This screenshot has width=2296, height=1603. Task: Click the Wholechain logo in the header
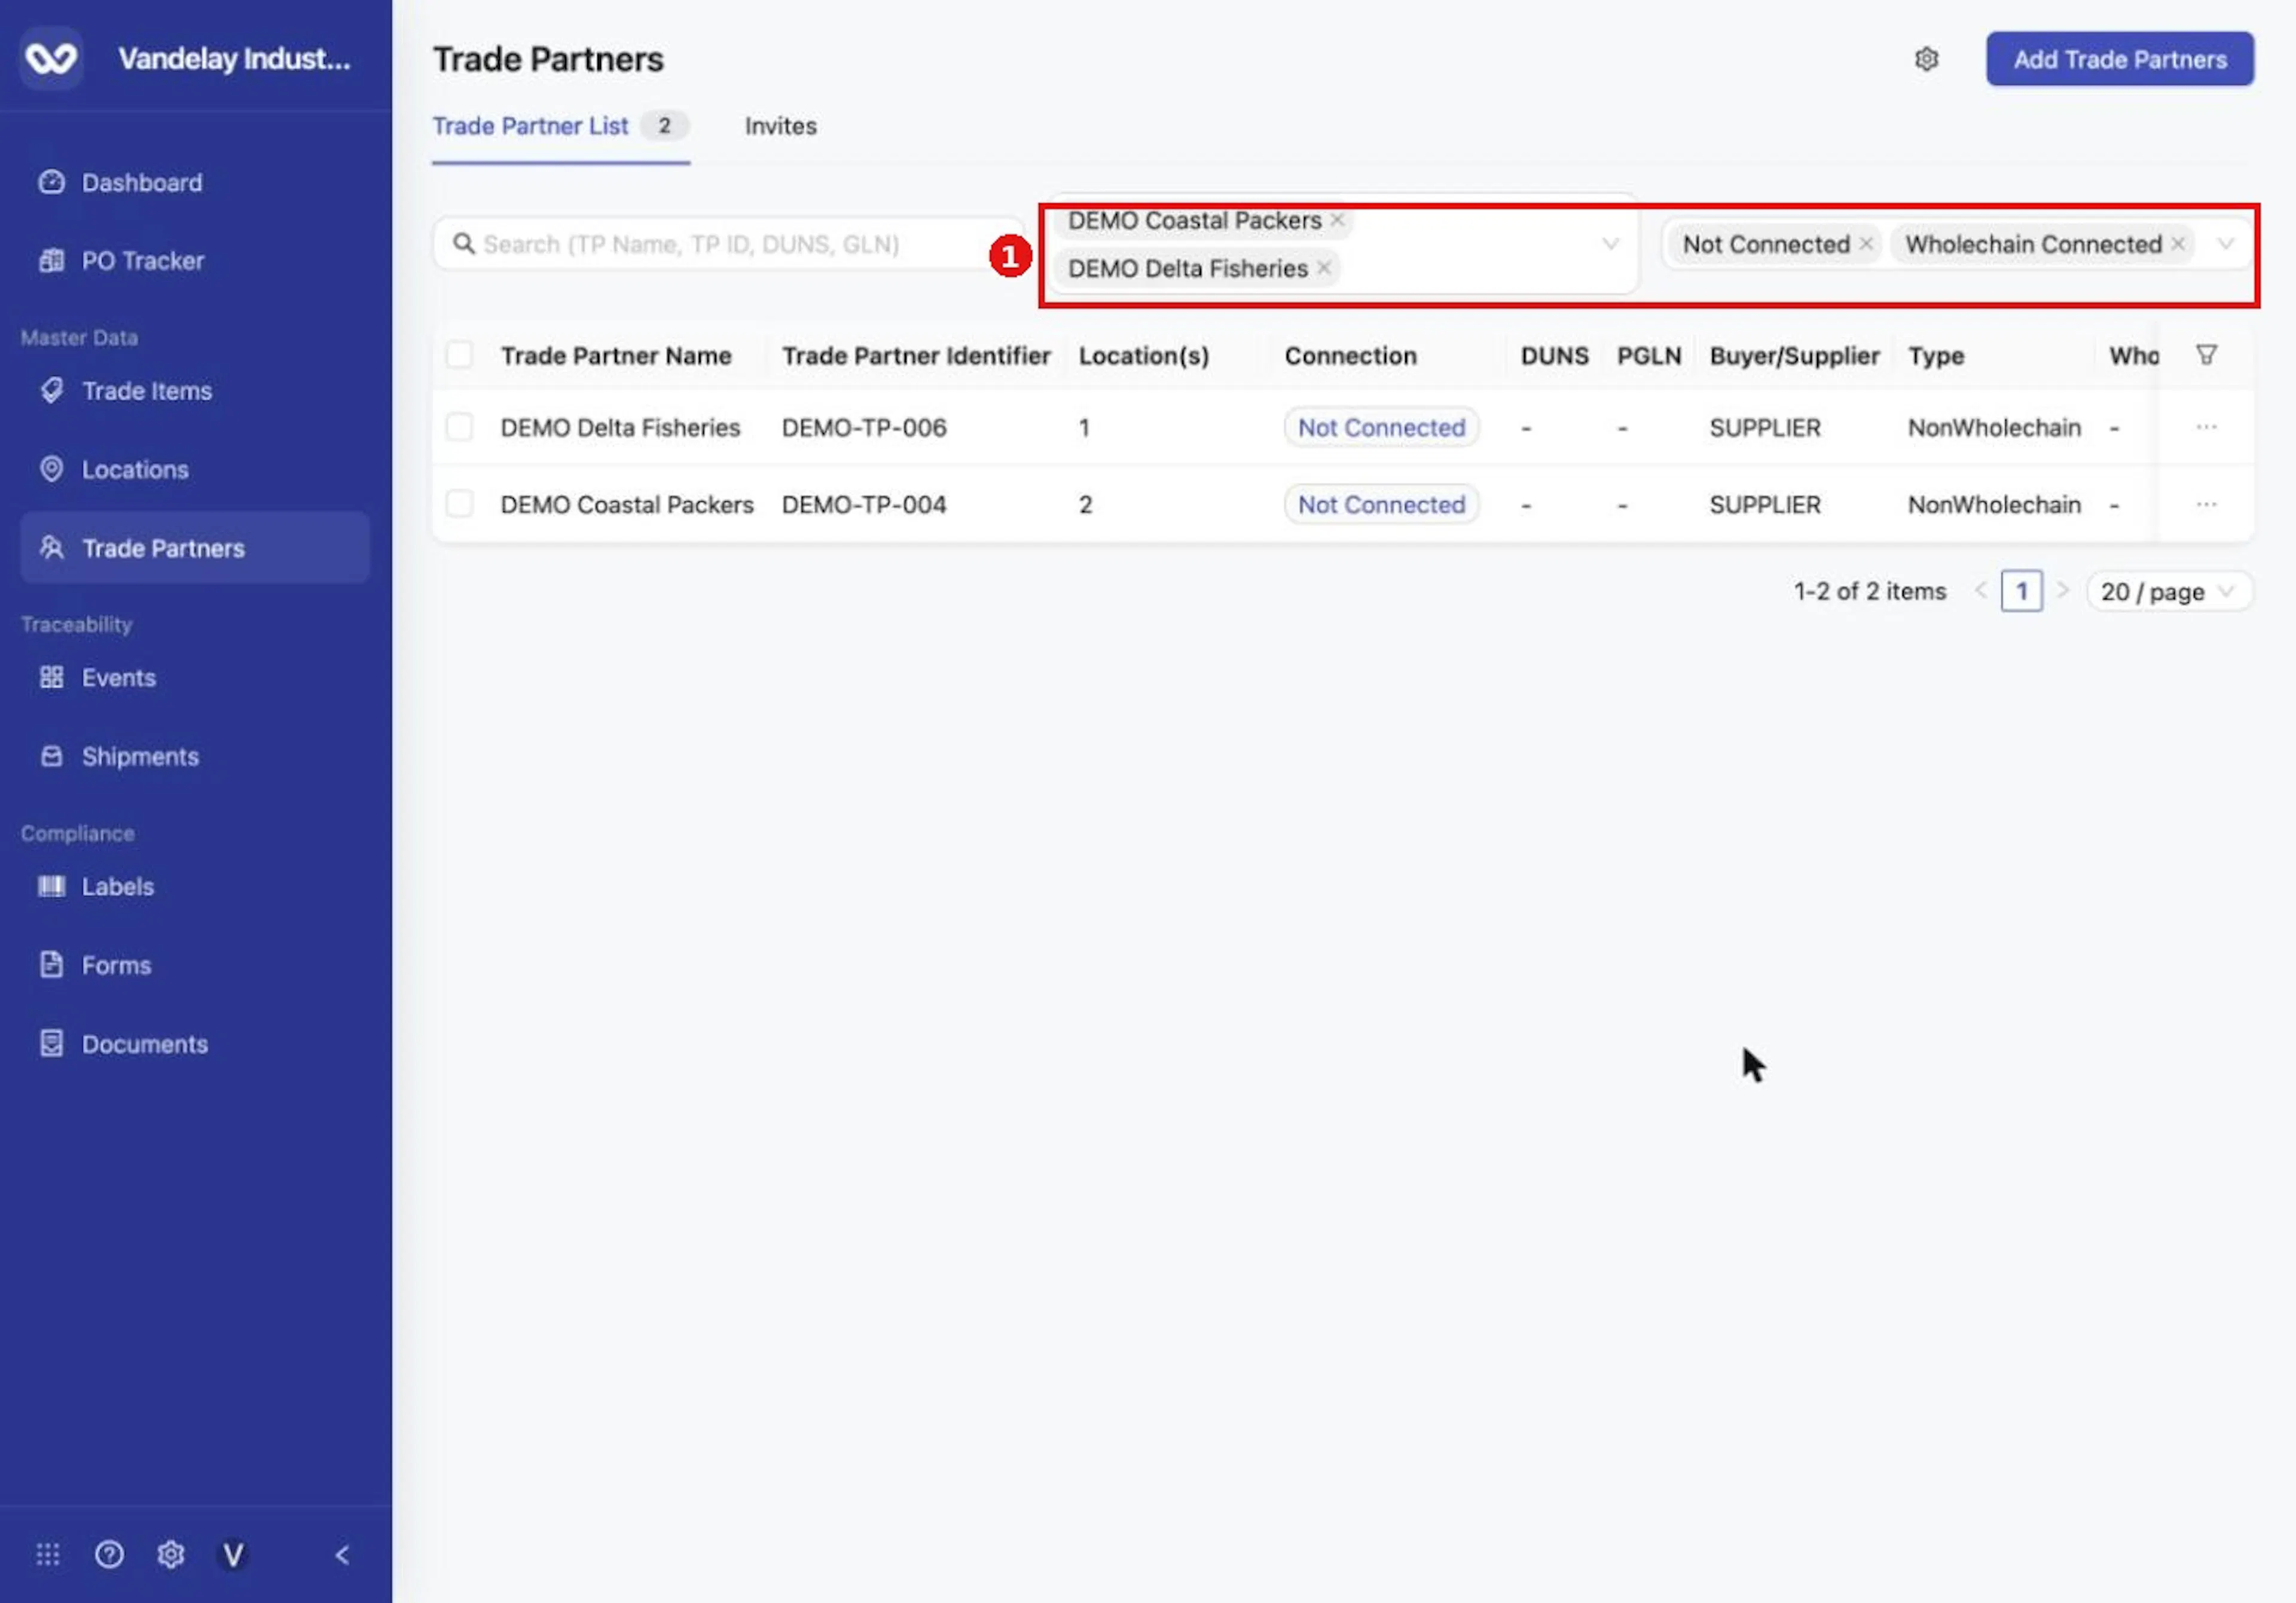(x=51, y=58)
